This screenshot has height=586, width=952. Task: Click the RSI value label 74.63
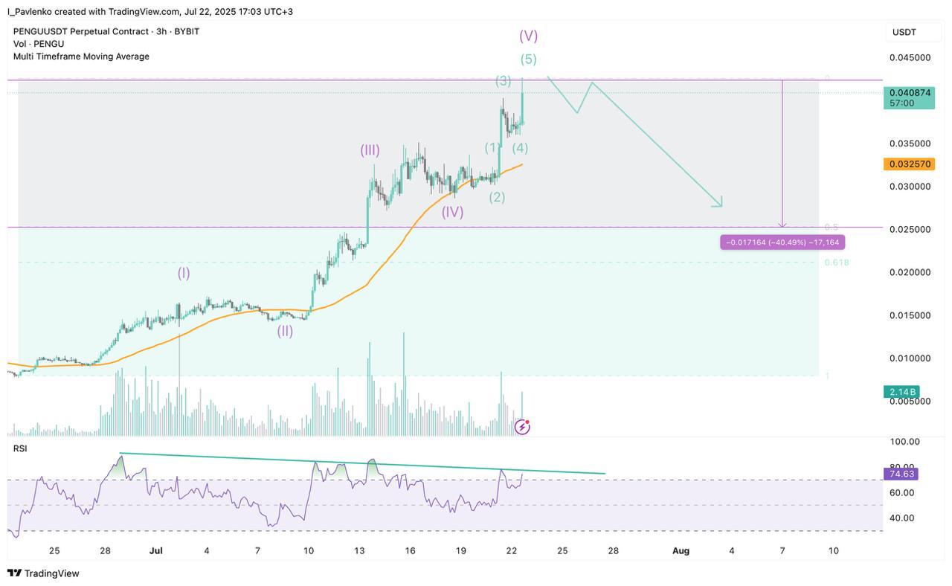[x=901, y=474]
